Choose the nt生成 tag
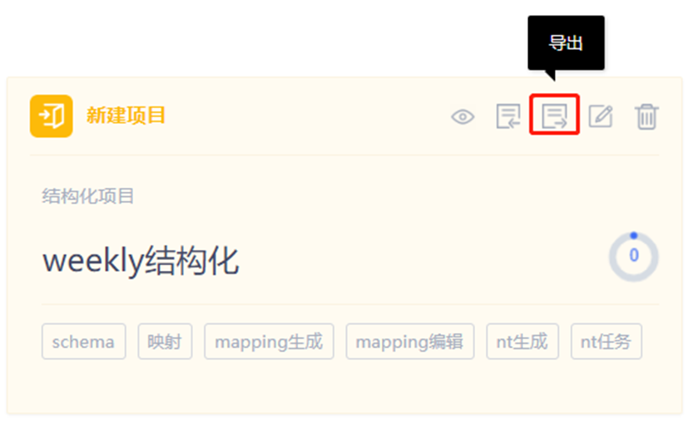 pos(522,341)
